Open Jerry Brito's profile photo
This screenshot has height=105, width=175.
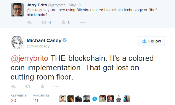(17, 10)
